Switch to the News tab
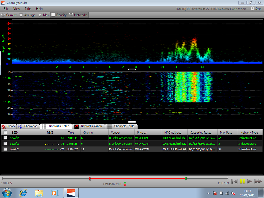 (8, 126)
